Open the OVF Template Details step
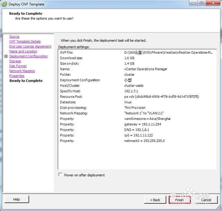The height and width of the screenshot is (211, 222). (x=25, y=41)
